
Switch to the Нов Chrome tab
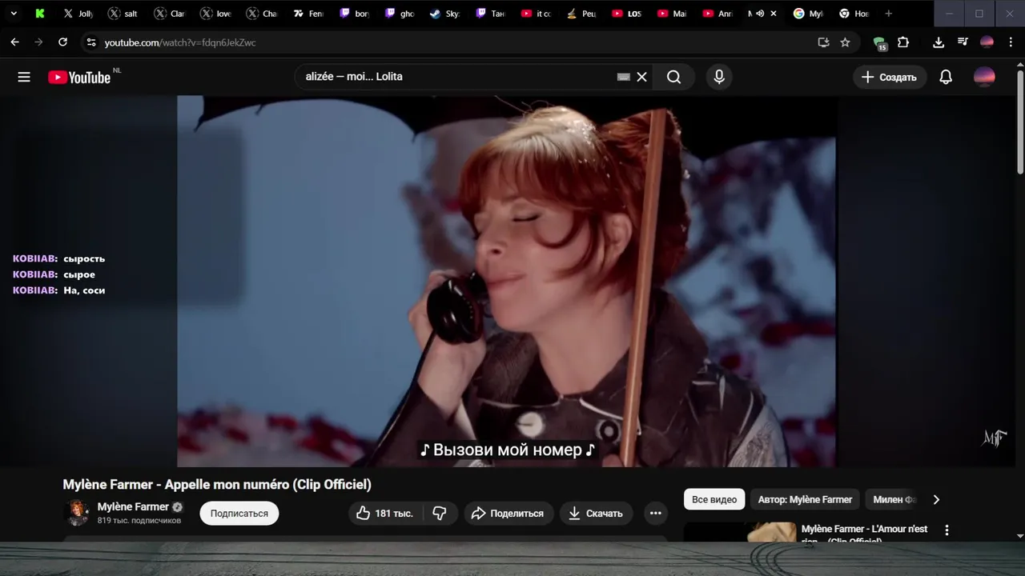pyautogui.click(x=854, y=14)
